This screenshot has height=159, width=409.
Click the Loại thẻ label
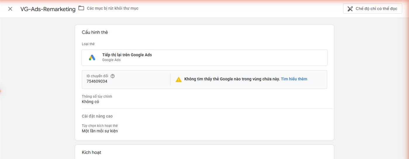tap(88, 44)
